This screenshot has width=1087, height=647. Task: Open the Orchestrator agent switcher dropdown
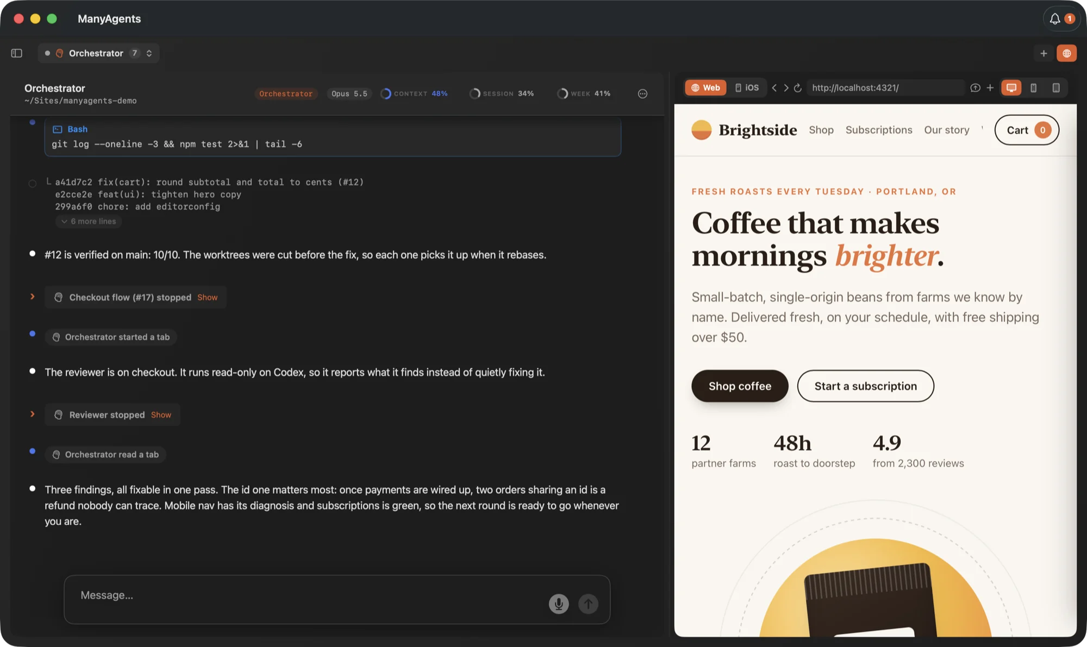pyautogui.click(x=99, y=53)
